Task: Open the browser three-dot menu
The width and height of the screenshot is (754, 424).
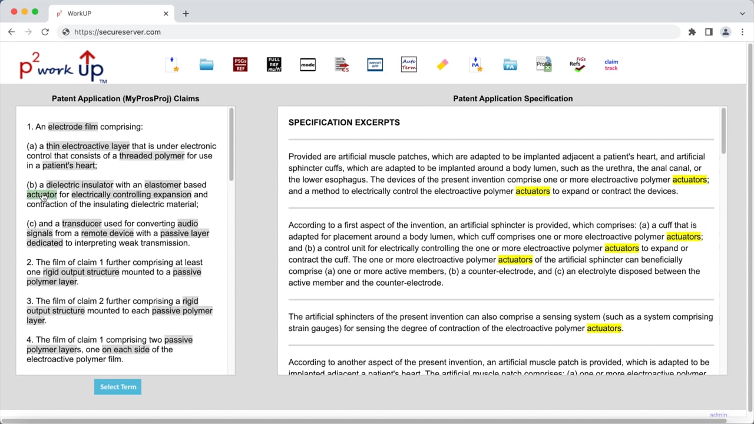Action: [x=742, y=32]
